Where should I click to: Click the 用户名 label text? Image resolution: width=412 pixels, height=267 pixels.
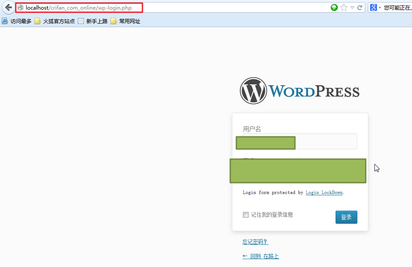pos(252,129)
